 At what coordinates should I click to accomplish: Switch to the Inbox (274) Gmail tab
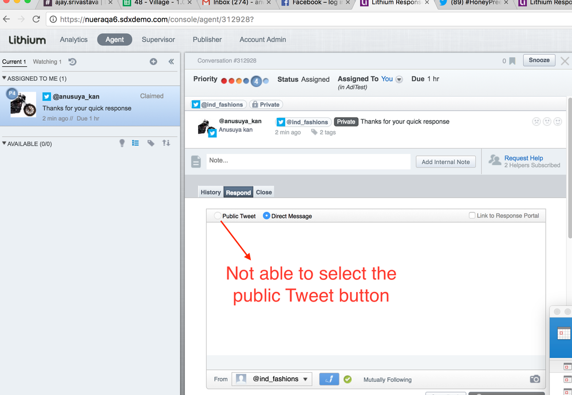238,3
